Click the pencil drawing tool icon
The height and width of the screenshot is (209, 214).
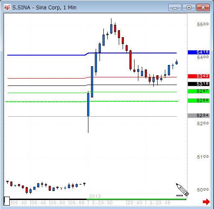tap(182, 189)
